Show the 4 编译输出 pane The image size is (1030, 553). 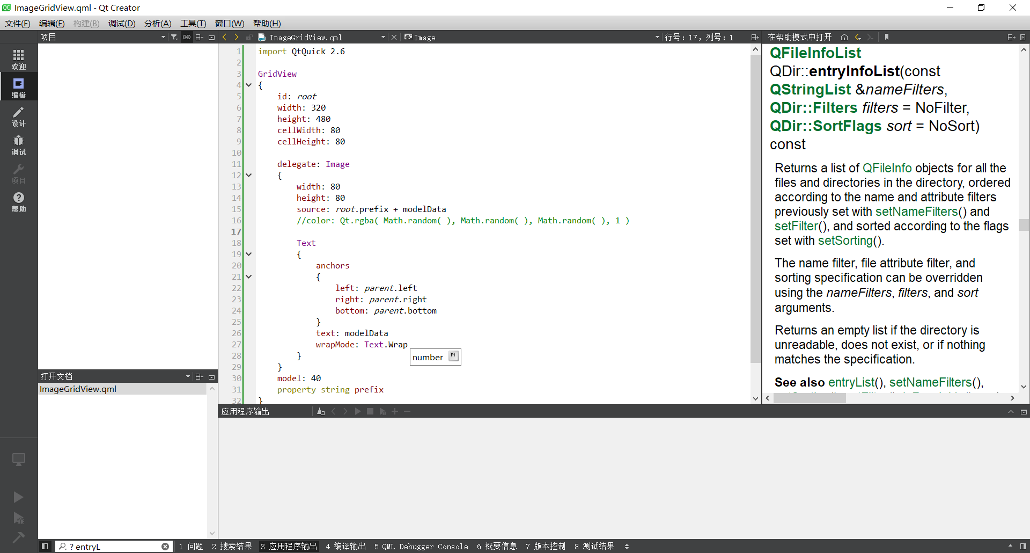click(345, 546)
